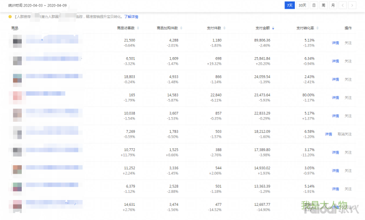Screen dimensions: 365x220
Task: Sort by 商品访客数 column arrow
Action: (138, 28)
